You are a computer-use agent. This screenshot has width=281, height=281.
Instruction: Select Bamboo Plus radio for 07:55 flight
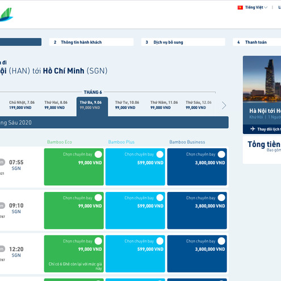160,154
